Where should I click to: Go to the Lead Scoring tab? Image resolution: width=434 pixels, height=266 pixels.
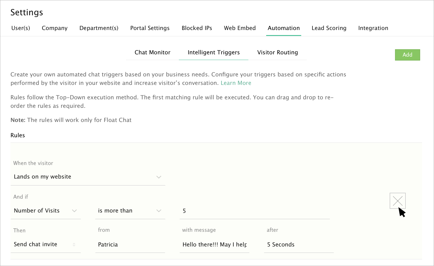pos(329,28)
